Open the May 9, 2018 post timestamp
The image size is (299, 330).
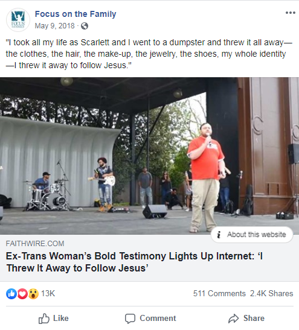[54, 26]
